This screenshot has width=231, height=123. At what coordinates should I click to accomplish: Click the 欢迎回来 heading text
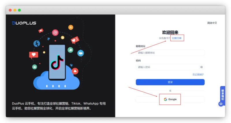pos(170,32)
